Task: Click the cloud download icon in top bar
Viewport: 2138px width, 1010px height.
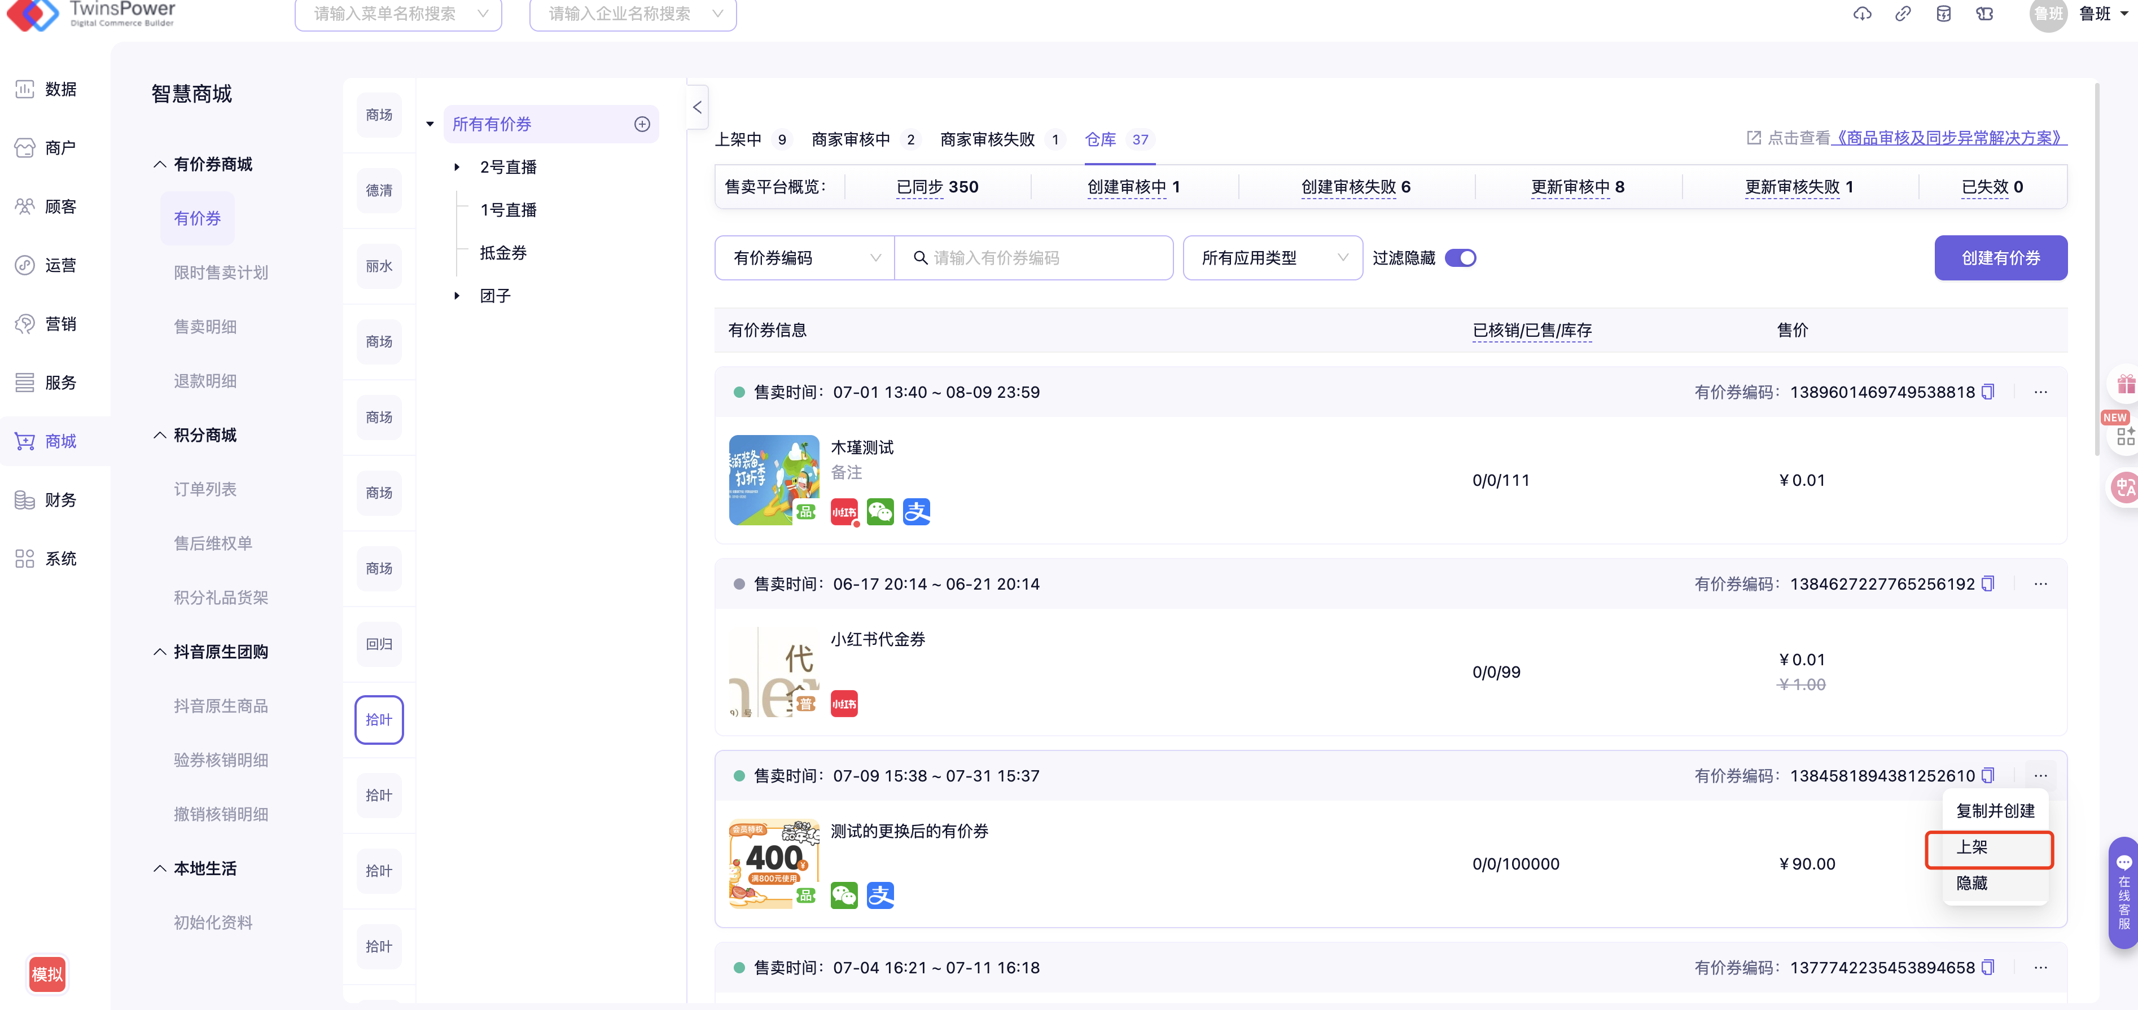Action: pyautogui.click(x=1863, y=14)
